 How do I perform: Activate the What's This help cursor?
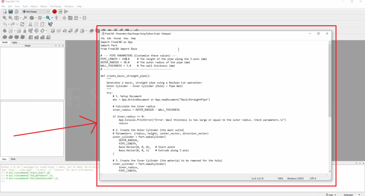click(50, 24)
